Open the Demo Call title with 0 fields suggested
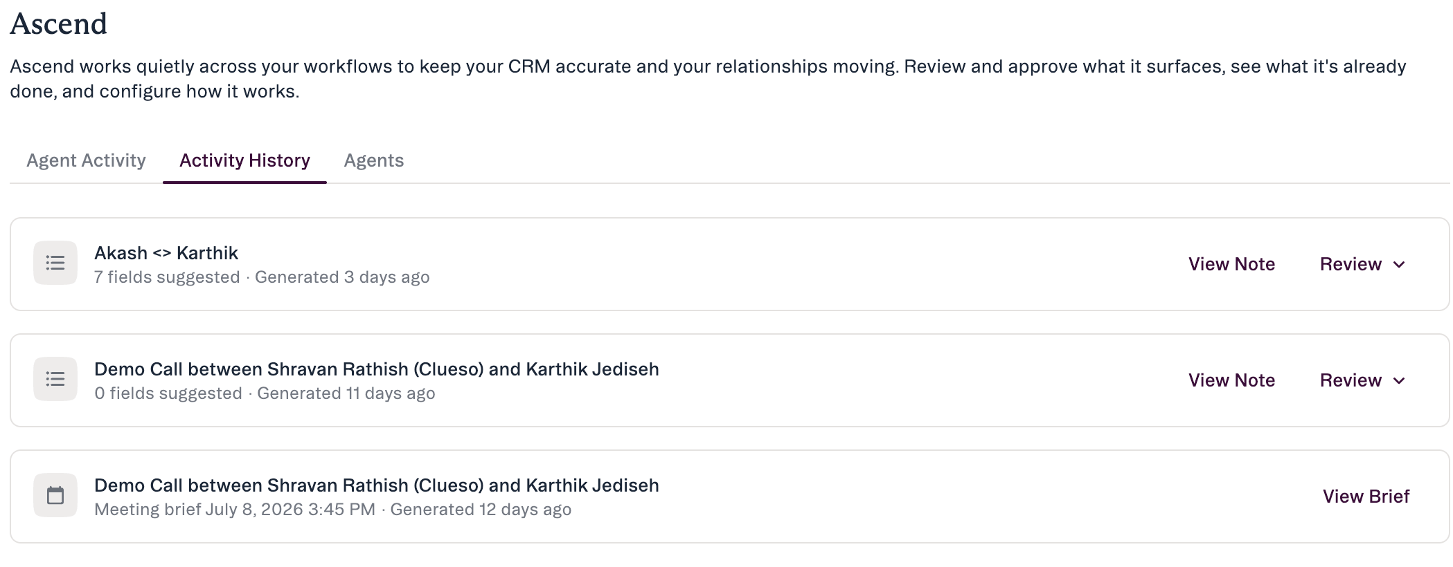This screenshot has width=1453, height=567. 377,369
